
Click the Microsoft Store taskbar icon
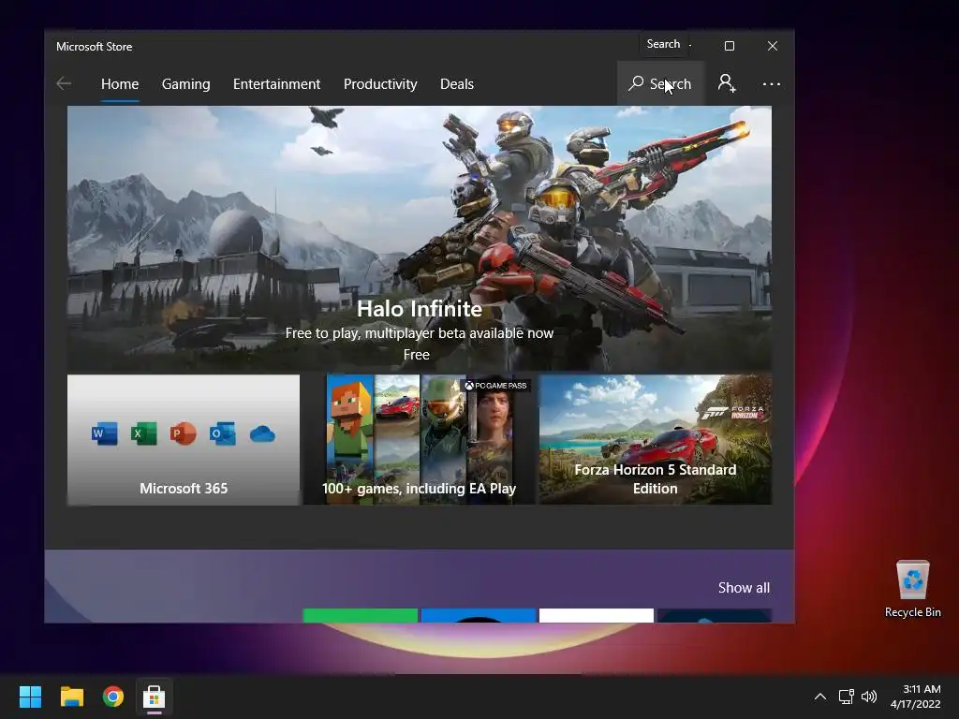(x=155, y=697)
